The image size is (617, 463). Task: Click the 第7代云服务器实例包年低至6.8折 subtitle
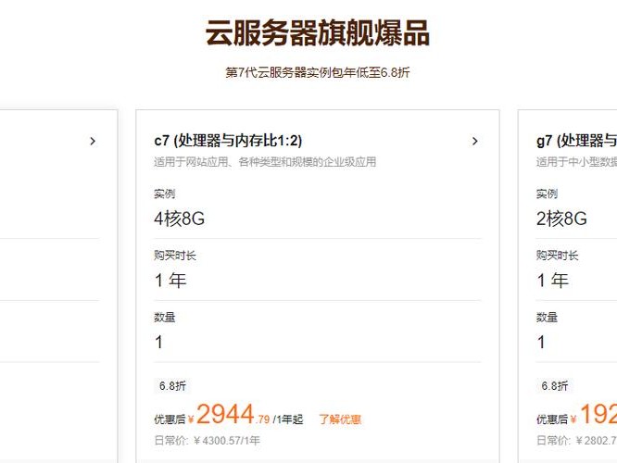[x=317, y=73]
